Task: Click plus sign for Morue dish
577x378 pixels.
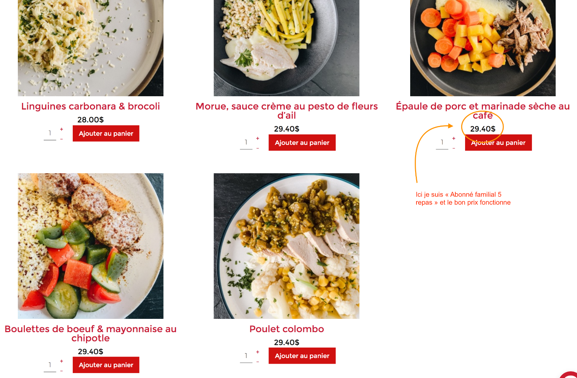Action: (258, 139)
